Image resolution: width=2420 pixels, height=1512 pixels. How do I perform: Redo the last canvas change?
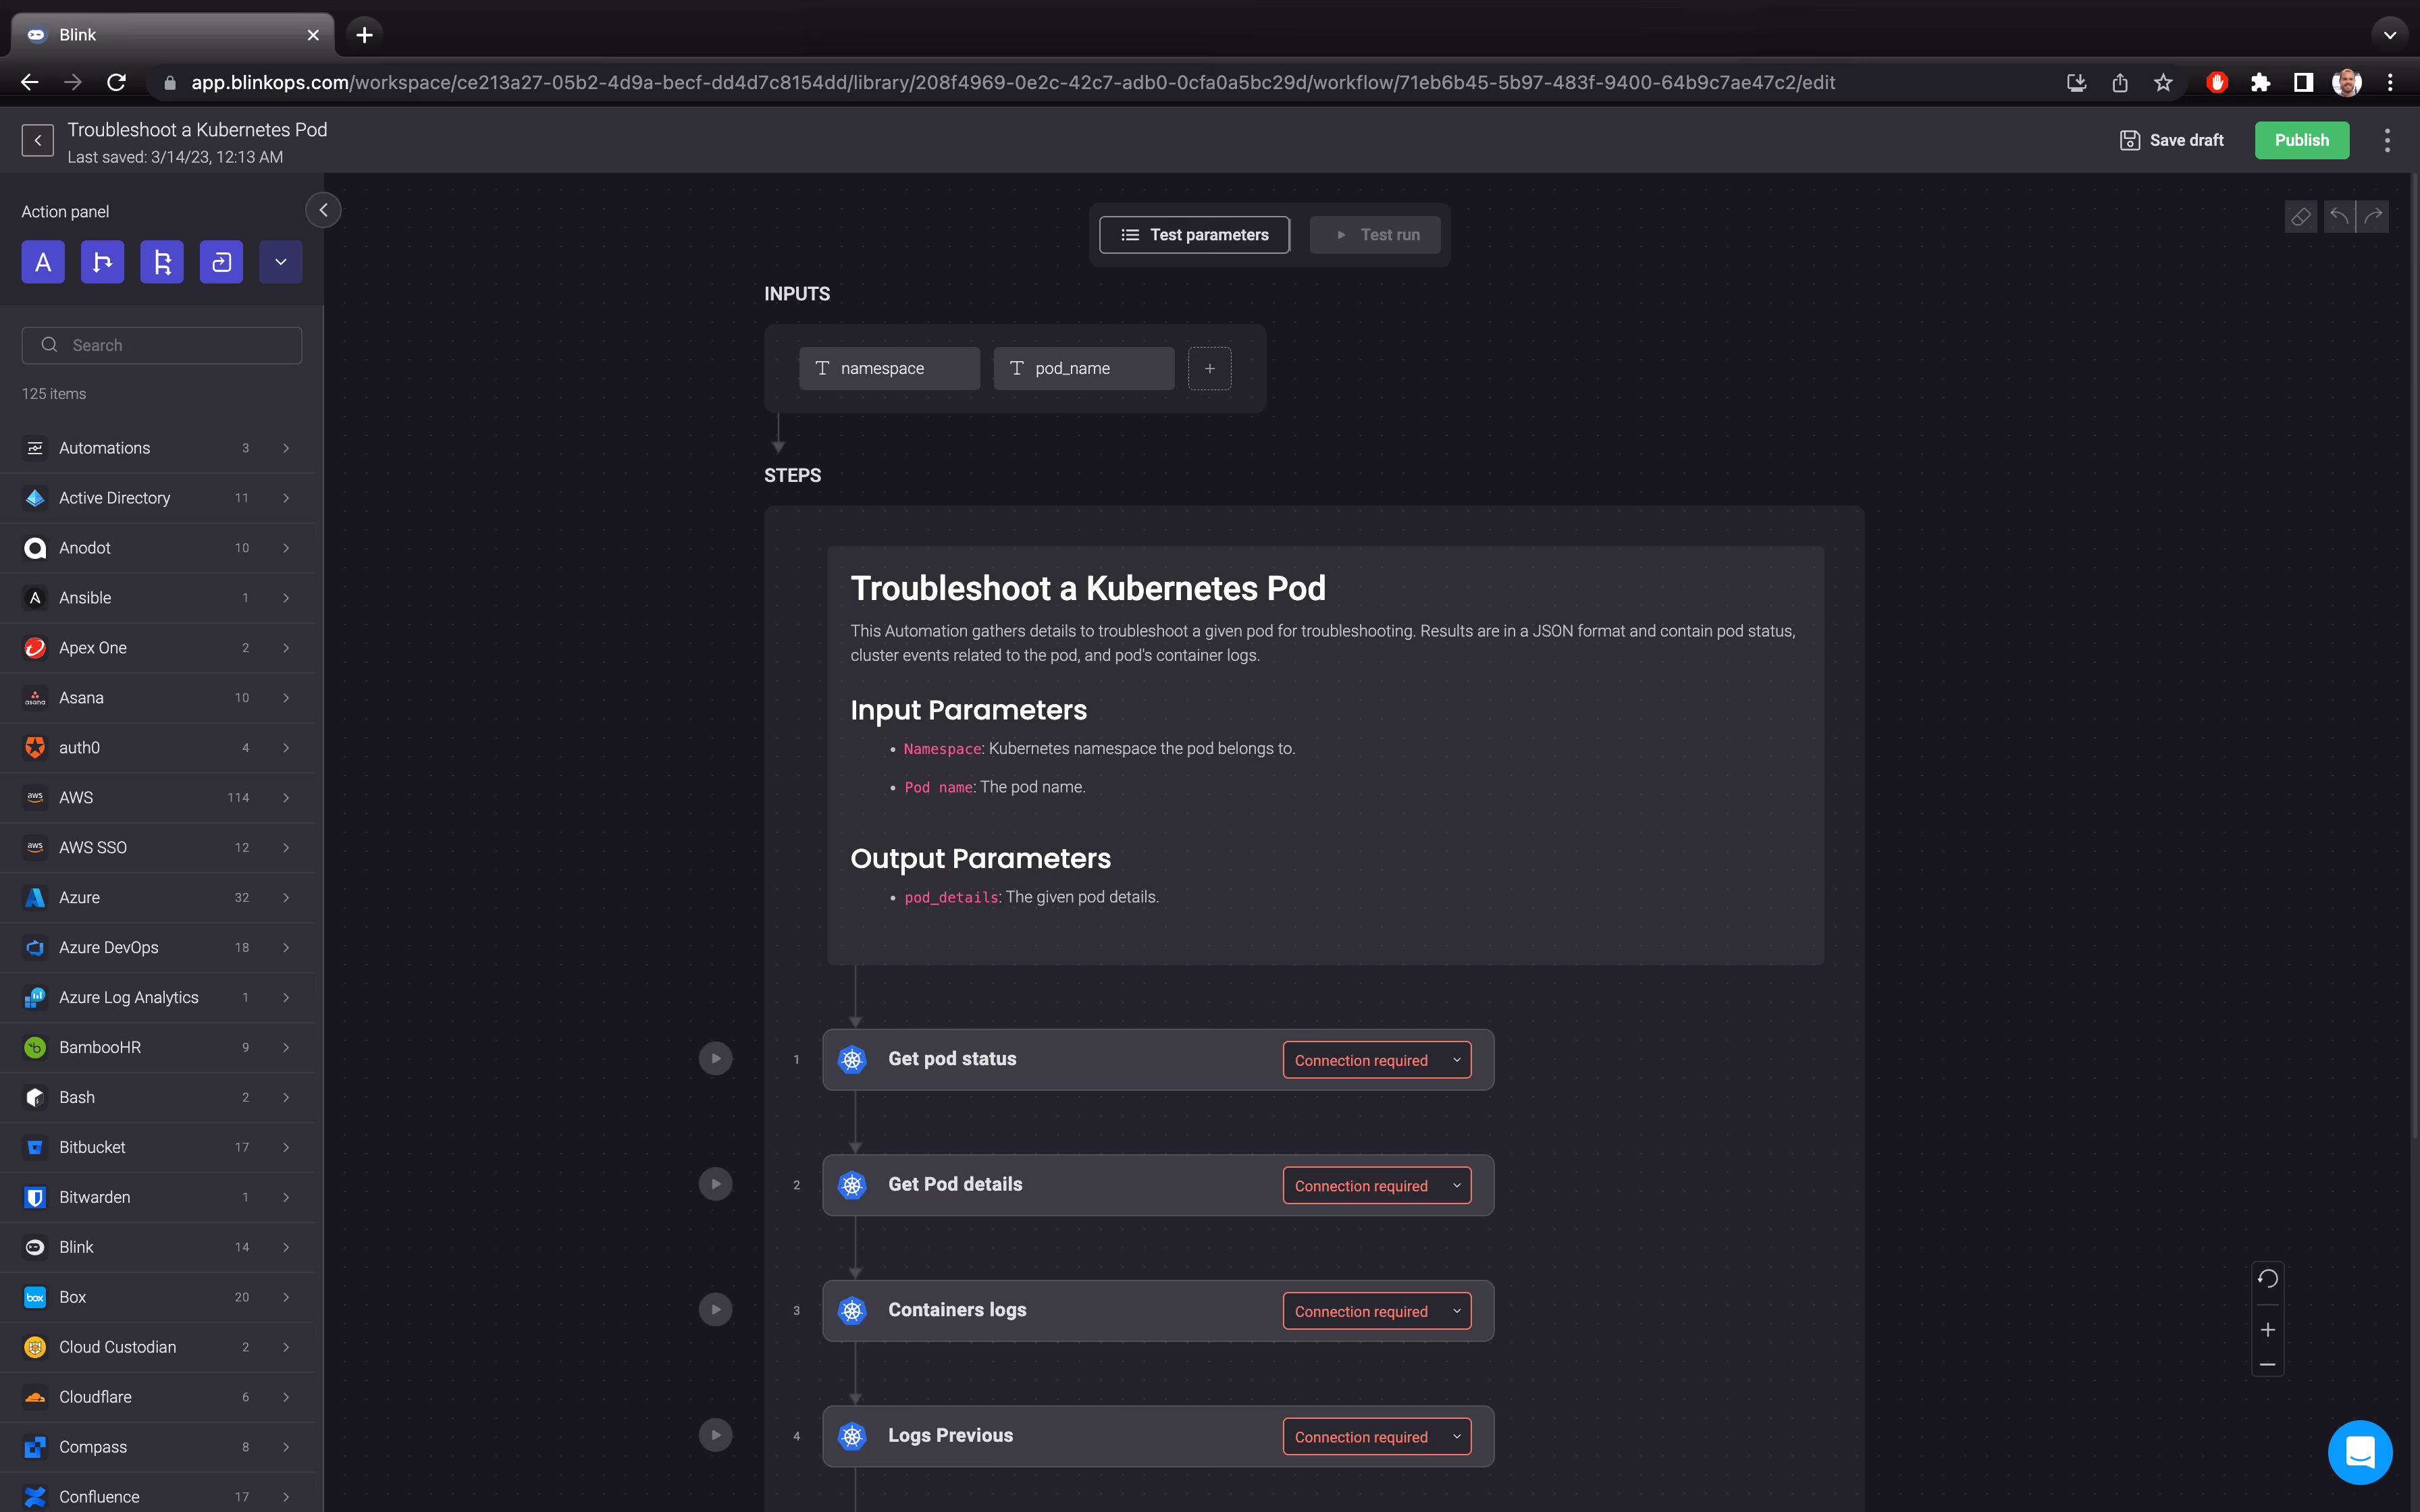(x=2373, y=216)
